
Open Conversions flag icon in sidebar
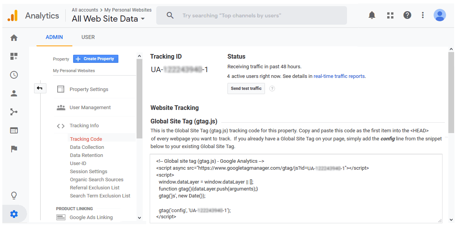pos(14,149)
